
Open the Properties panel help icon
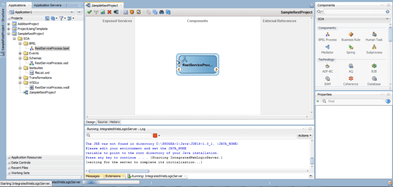pyautogui.click(x=388, y=102)
